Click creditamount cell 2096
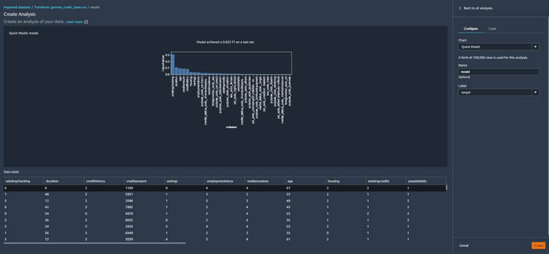 click(129, 201)
